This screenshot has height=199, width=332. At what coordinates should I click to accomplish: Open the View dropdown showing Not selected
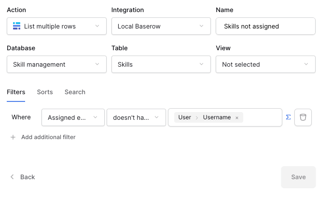(x=265, y=64)
